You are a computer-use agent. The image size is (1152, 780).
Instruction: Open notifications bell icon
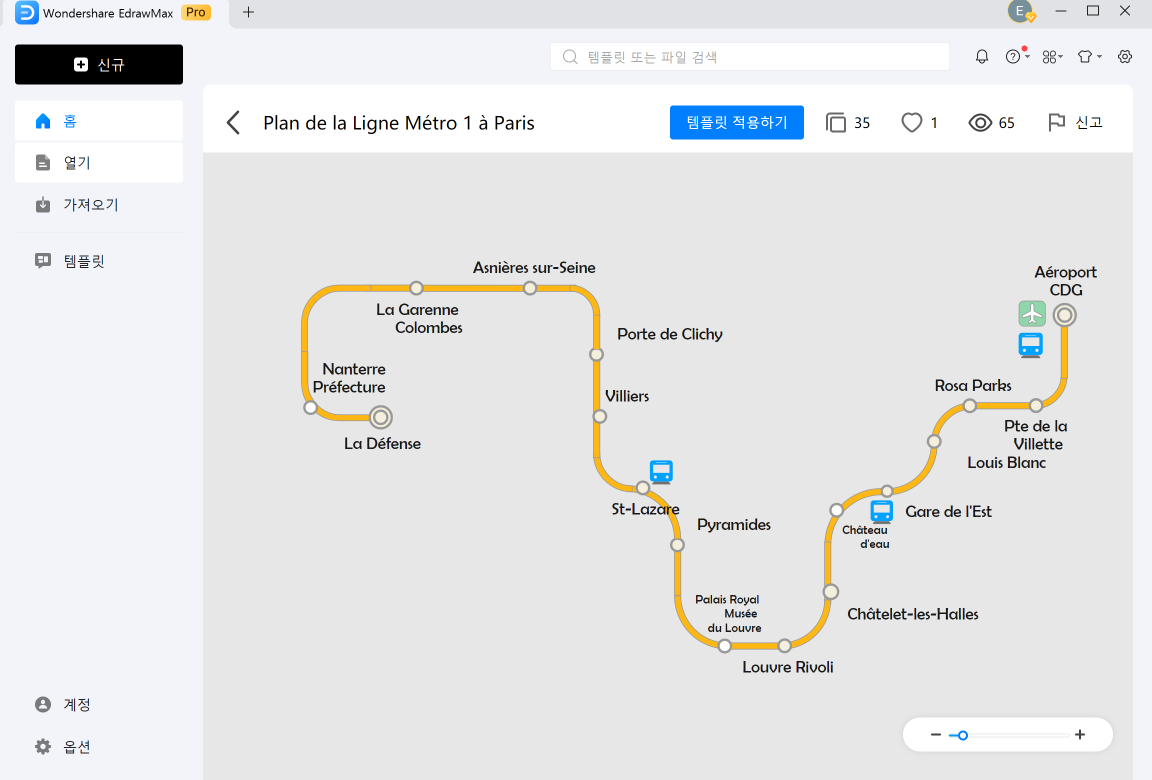[x=982, y=56]
